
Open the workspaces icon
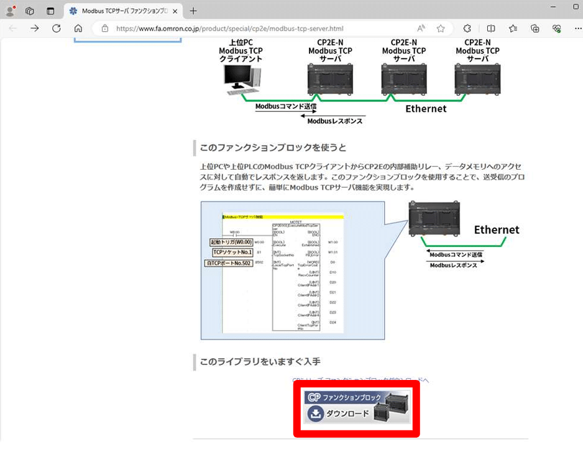coord(30,11)
